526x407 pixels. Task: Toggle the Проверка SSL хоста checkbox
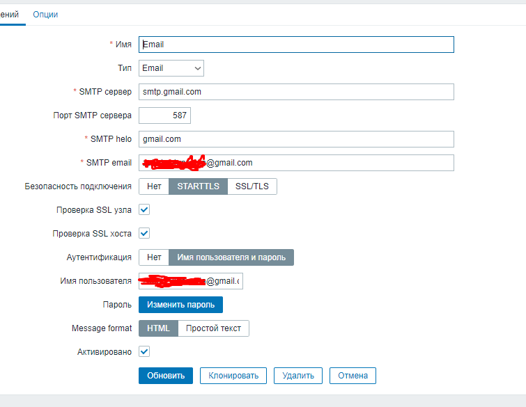point(144,233)
